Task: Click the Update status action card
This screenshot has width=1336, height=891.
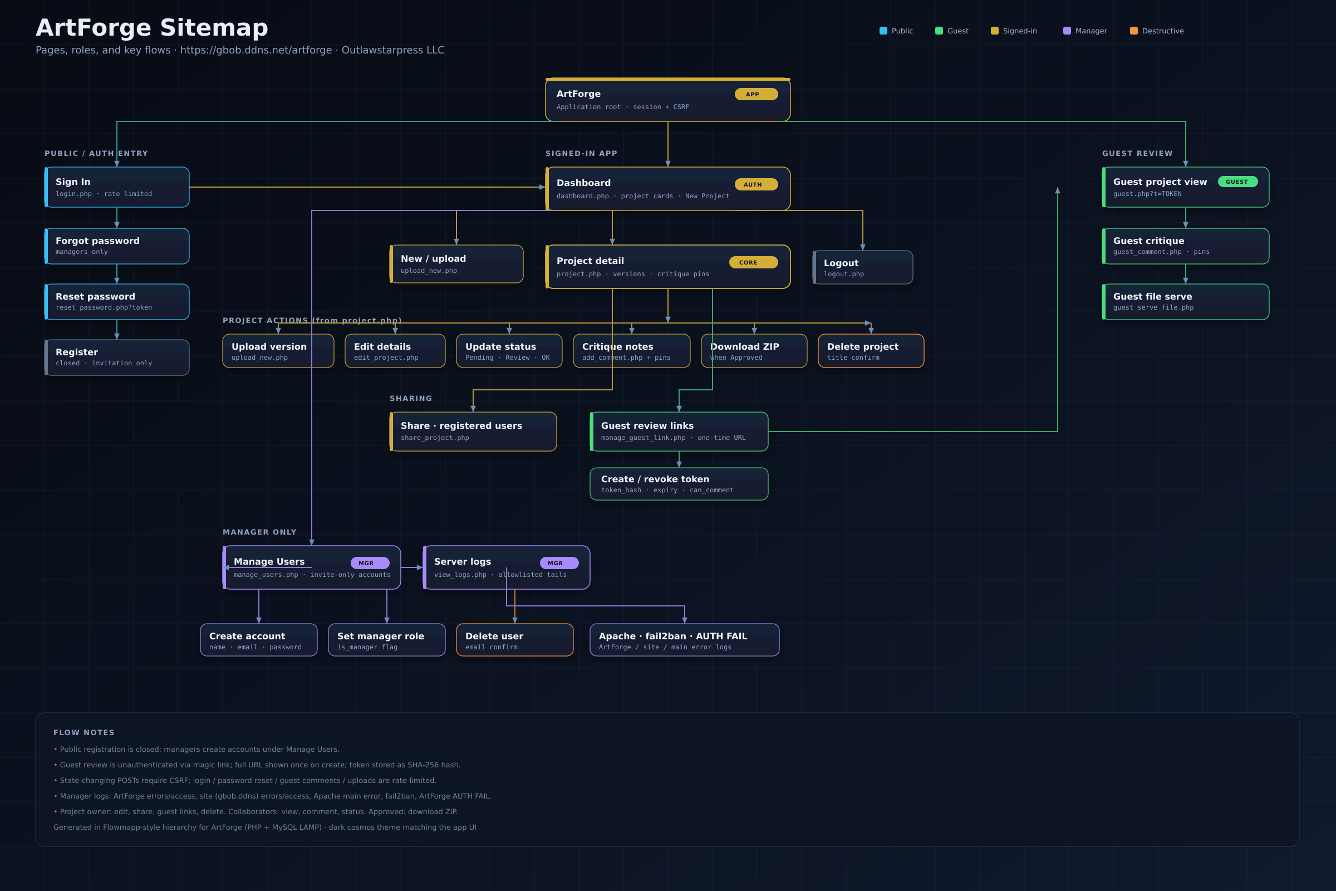Action: (x=509, y=351)
